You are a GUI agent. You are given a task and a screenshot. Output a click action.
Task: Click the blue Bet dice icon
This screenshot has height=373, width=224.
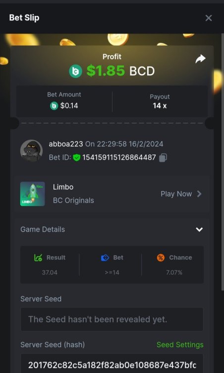click(105, 258)
